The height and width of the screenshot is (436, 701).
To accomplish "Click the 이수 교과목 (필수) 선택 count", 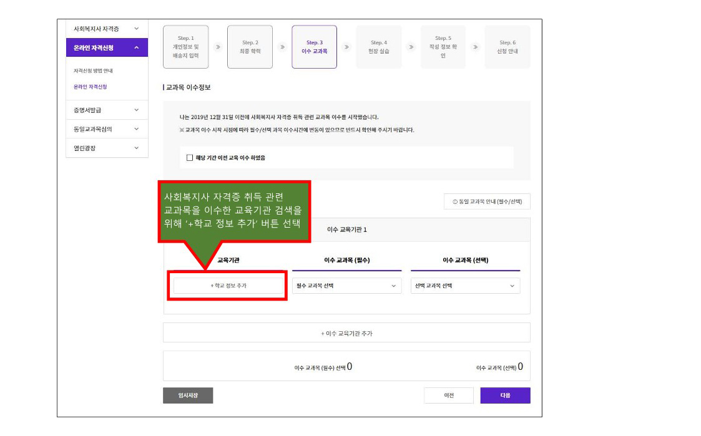I will pos(323,367).
